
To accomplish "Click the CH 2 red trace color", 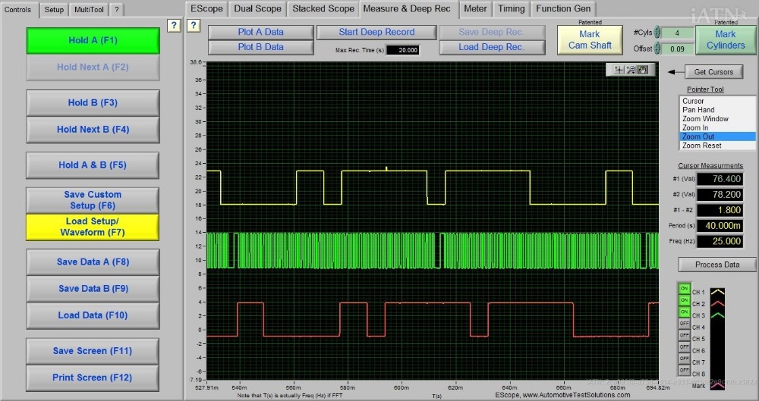I will tap(717, 303).
